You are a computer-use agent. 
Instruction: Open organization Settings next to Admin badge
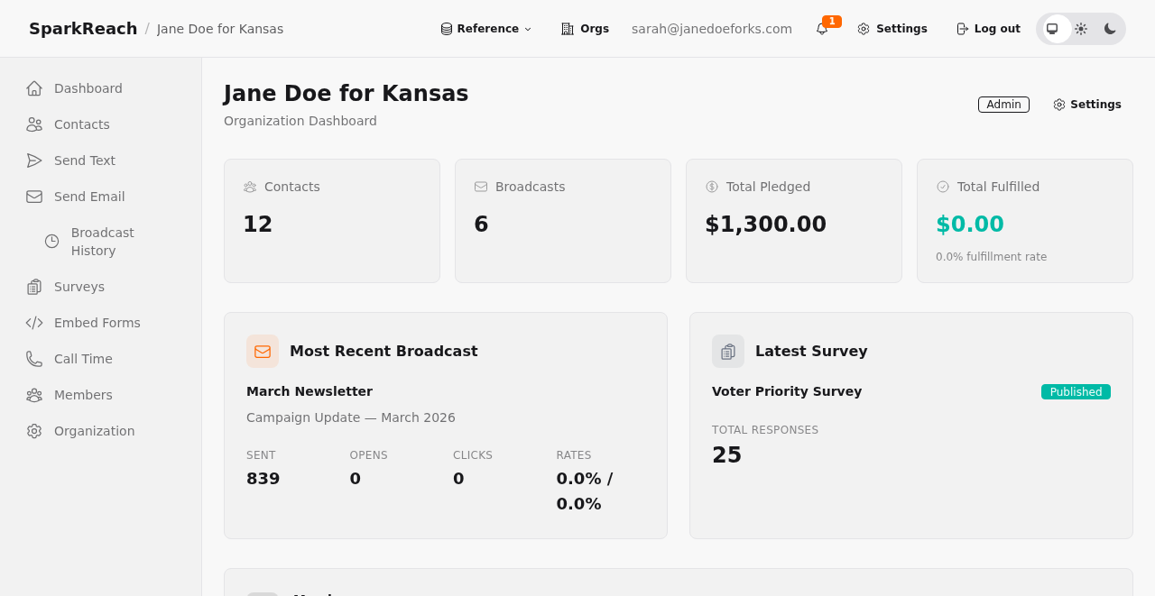[x=1086, y=105]
